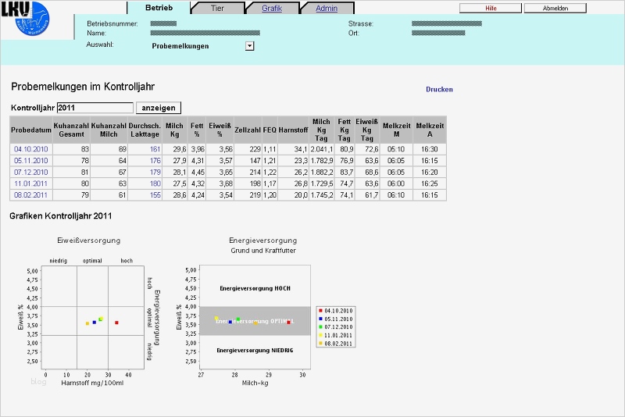Click Energieversorgung NIEDRIG label in chart
625x417 pixels.
tap(255, 351)
